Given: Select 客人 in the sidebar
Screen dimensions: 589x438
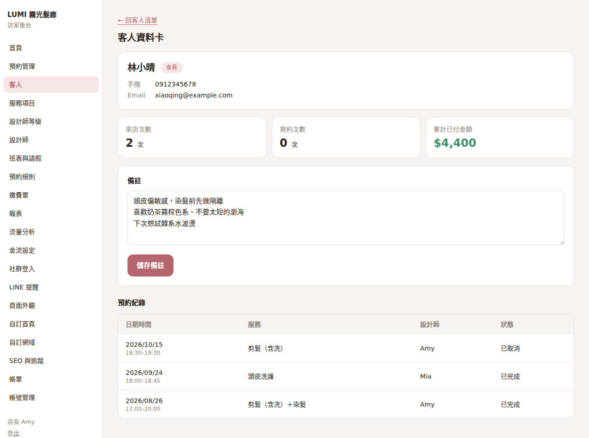Looking at the screenshot, I should click(51, 85).
